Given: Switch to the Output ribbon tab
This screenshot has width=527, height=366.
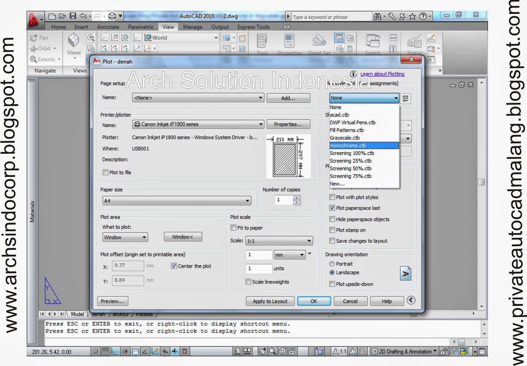Looking at the screenshot, I should click(x=220, y=27).
